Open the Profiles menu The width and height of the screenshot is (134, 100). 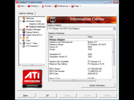pos(47,6)
